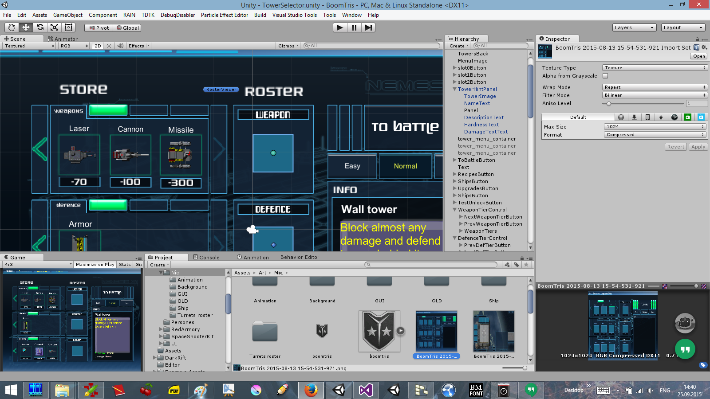Toggle scene lighting sun icon
The image size is (710, 399).
[x=109, y=46]
